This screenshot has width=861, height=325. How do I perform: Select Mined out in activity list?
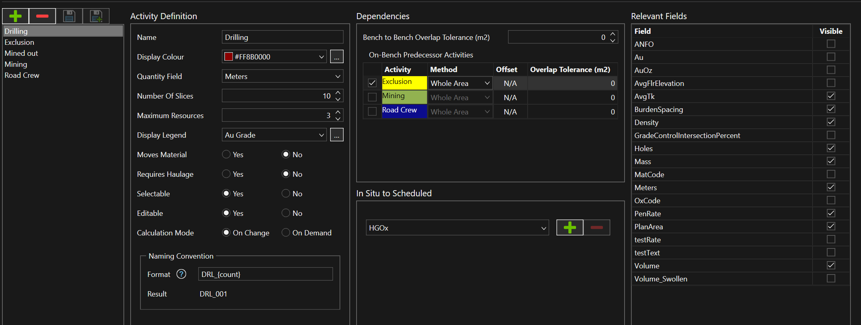21,53
